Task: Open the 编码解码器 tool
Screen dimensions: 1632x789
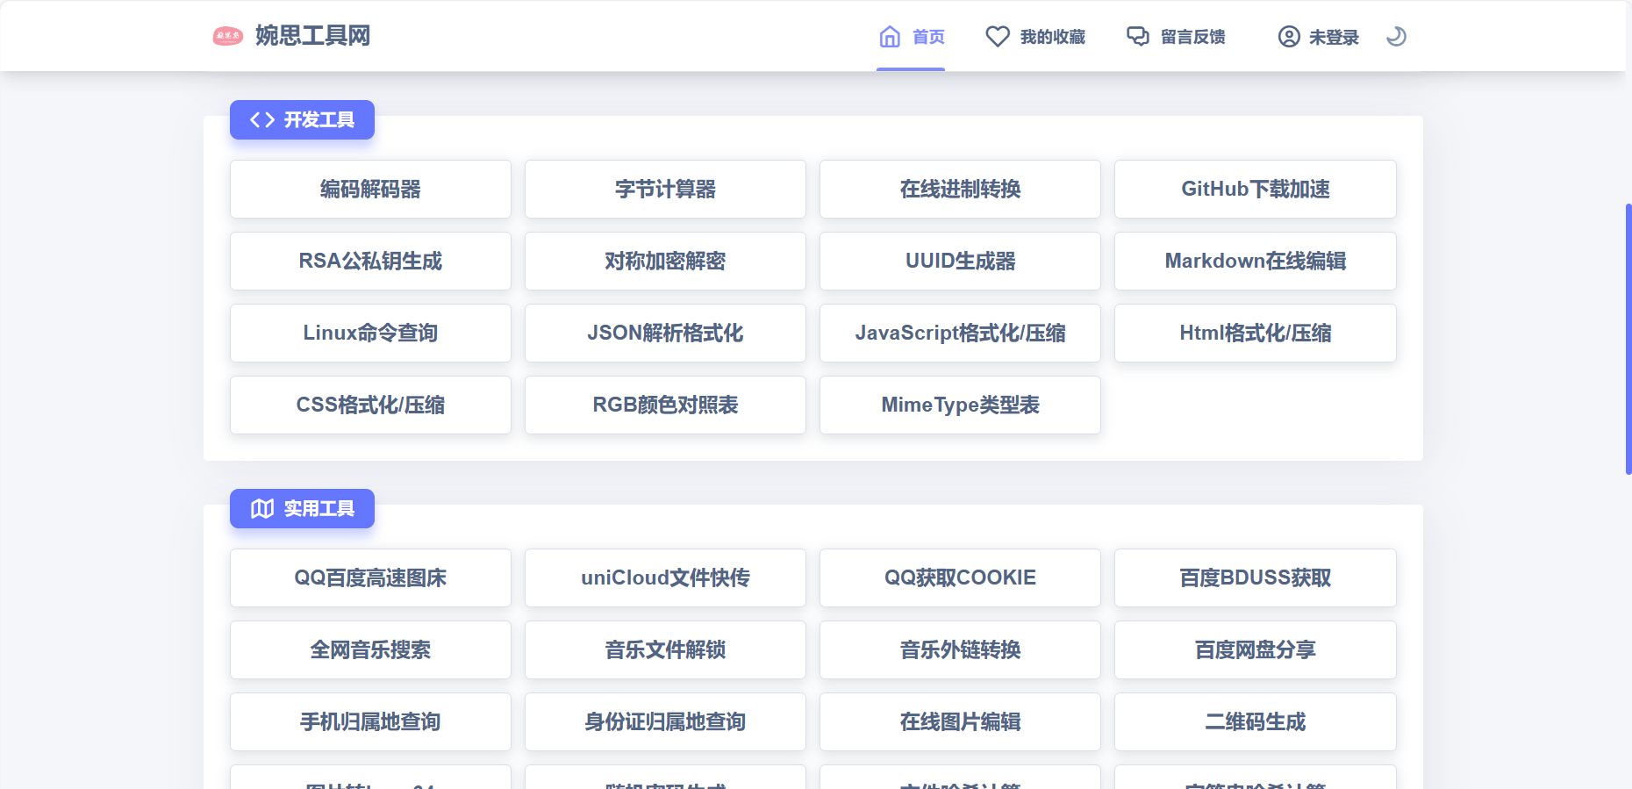Action: [370, 189]
